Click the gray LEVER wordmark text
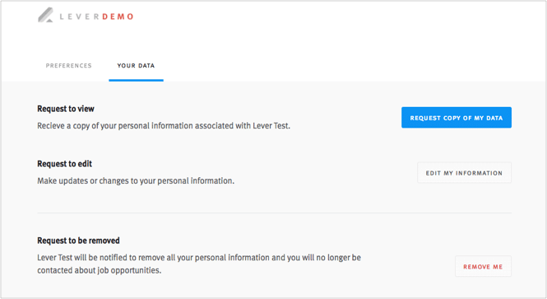The height and width of the screenshot is (299, 547). point(80,16)
